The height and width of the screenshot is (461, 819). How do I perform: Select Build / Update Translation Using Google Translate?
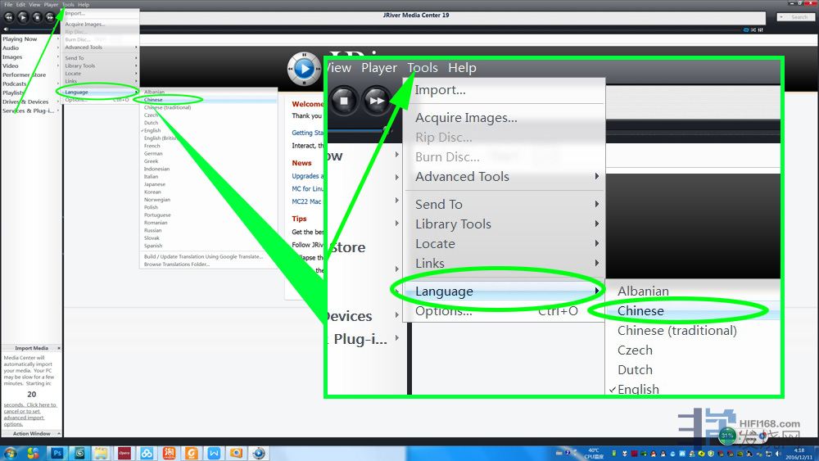(x=203, y=256)
